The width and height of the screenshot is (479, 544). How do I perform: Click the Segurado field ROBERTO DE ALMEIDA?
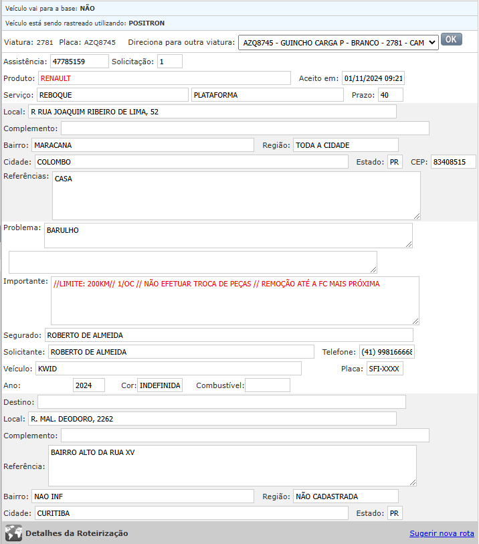[229, 335]
